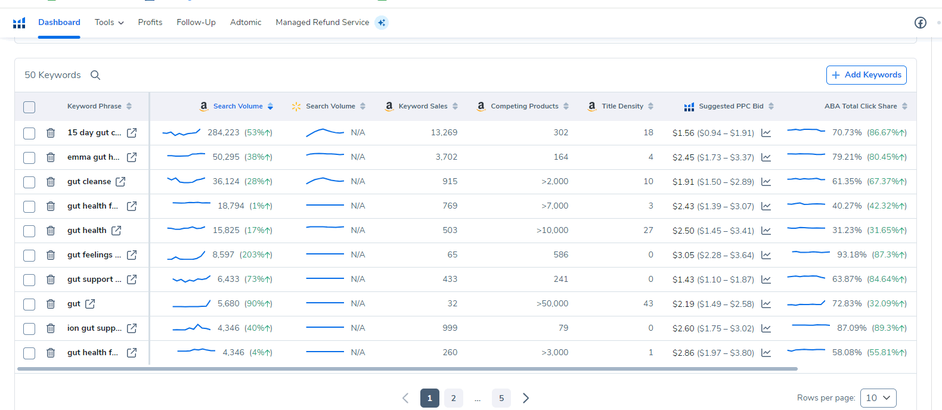This screenshot has width=942, height=410.
Task: Show PPC bid chart for 'gut health' row
Action: point(766,231)
